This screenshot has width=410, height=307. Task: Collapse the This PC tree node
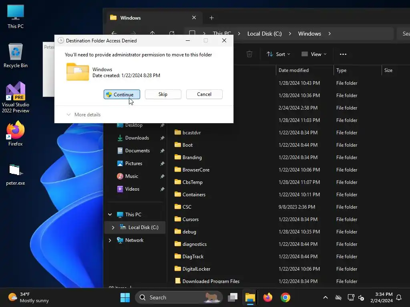click(x=110, y=215)
